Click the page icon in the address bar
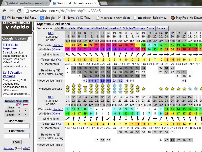The image size is (202, 152). pyautogui.click(x=27, y=11)
